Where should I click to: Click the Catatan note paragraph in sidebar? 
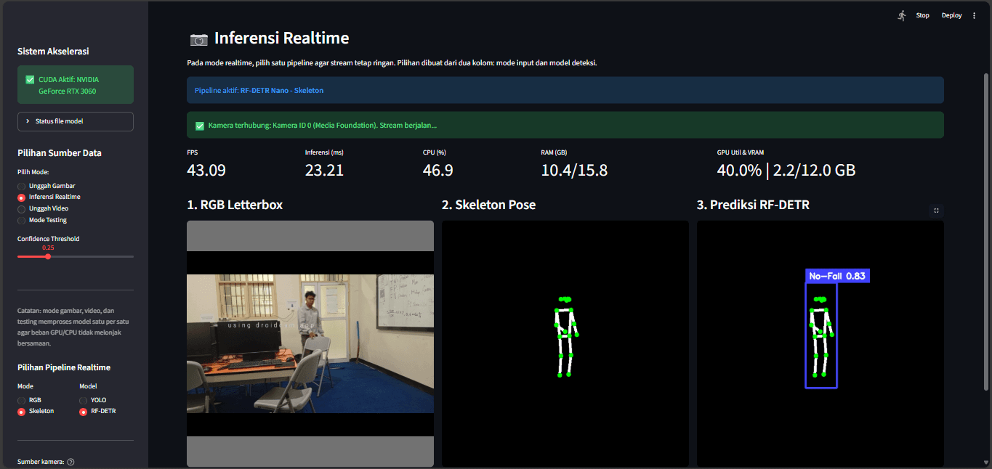[x=73, y=327]
